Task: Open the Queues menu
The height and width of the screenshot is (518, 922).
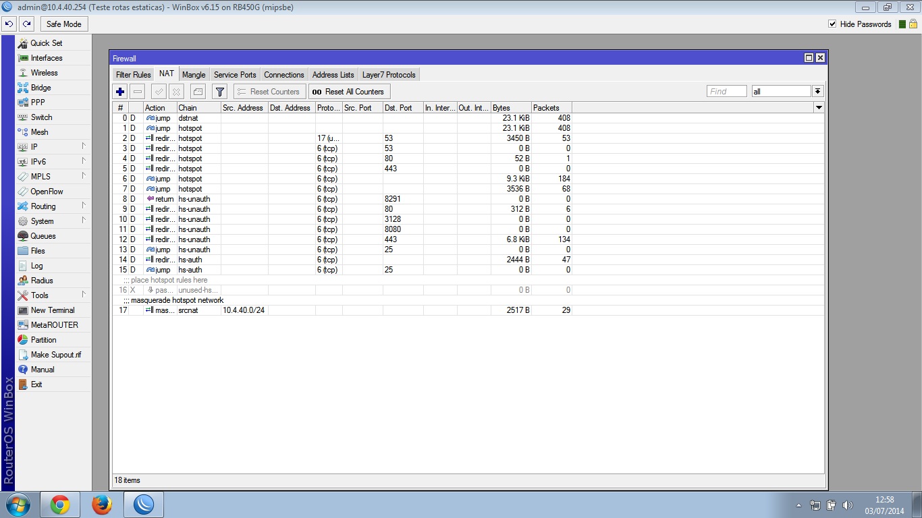Action: coord(53,236)
